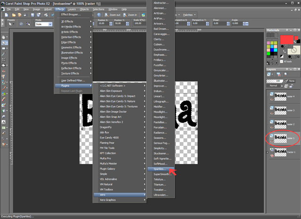
Task: Toggle visibility eye of raster 4 layer
Action: (272, 99)
